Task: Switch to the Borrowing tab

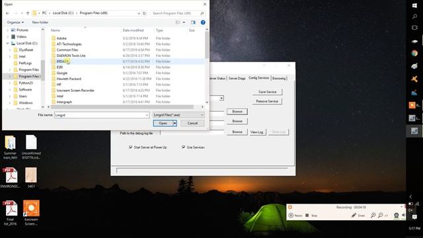Action: pyautogui.click(x=279, y=78)
